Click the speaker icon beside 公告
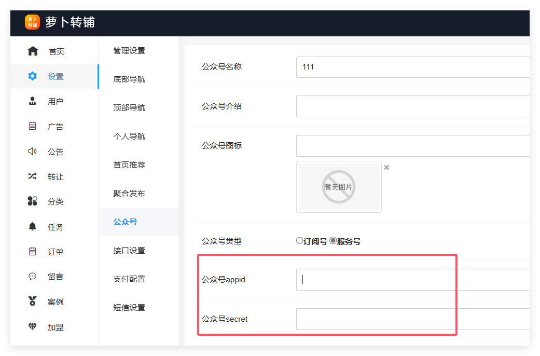540x356 pixels. pyautogui.click(x=32, y=152)
